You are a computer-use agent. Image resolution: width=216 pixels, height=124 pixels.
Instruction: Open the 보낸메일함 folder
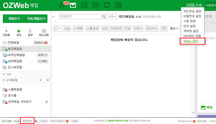click(x=15, y=61)
